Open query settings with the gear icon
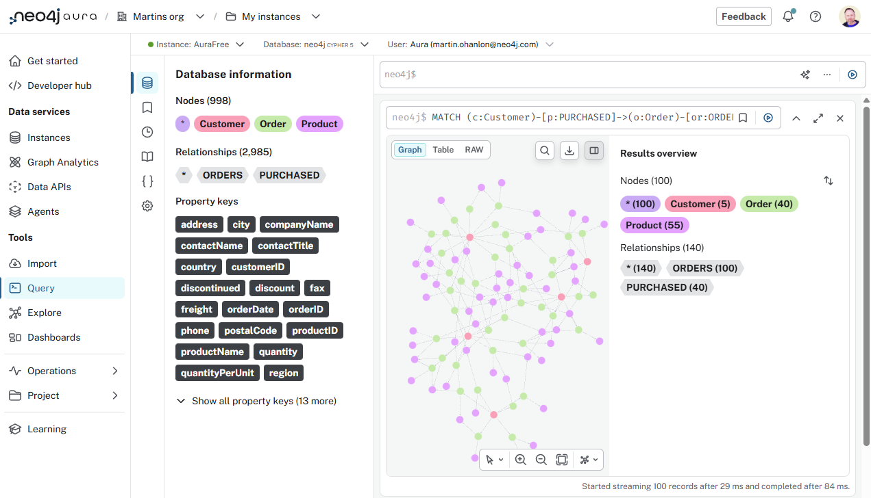Screen dimensions: 871x498 pyautogui.click(x=147, y=205)
